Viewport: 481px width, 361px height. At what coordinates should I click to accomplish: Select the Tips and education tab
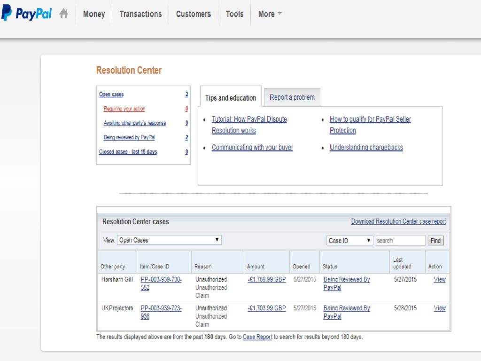pyautogui.click(x=230, y=98)
